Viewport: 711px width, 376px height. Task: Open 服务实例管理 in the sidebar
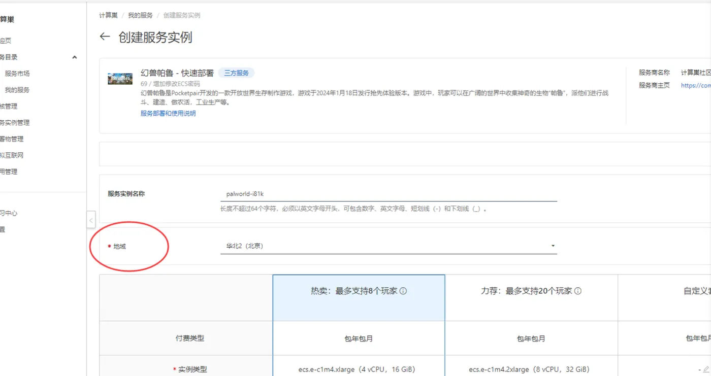[x=15, y=123]
